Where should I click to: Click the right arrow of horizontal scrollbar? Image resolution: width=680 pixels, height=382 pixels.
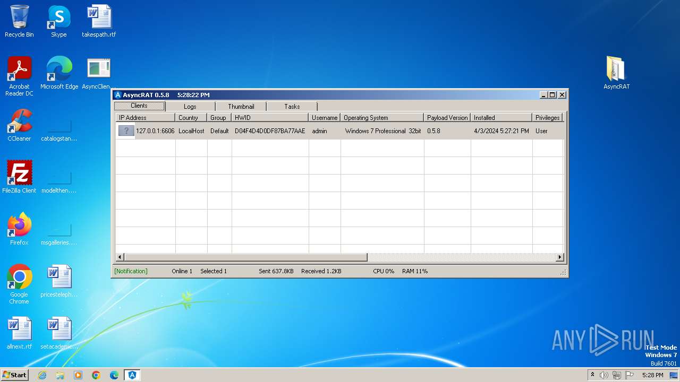[559, 257]
